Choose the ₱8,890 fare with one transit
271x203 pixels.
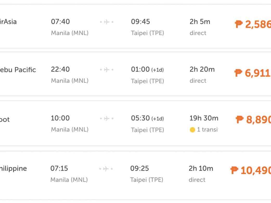click(x=253, y=120)
